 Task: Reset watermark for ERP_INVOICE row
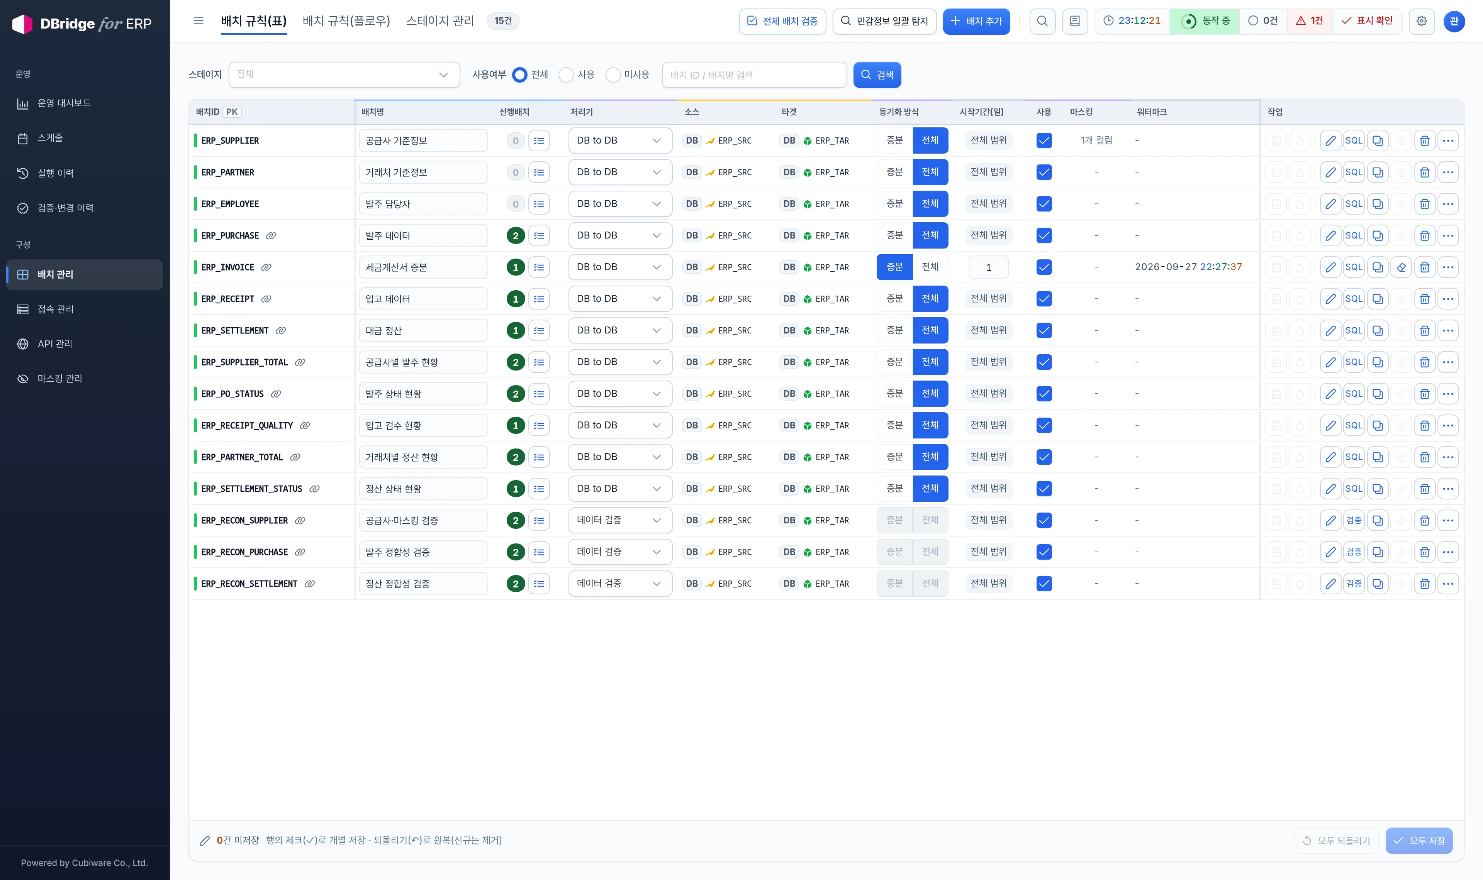(1401, 267)
